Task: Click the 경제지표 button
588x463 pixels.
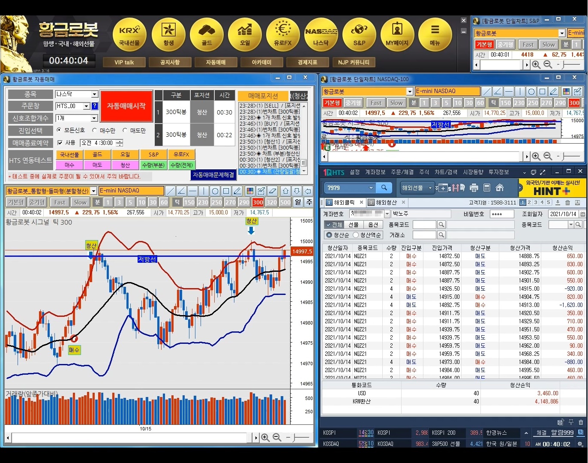Action: 308,62
